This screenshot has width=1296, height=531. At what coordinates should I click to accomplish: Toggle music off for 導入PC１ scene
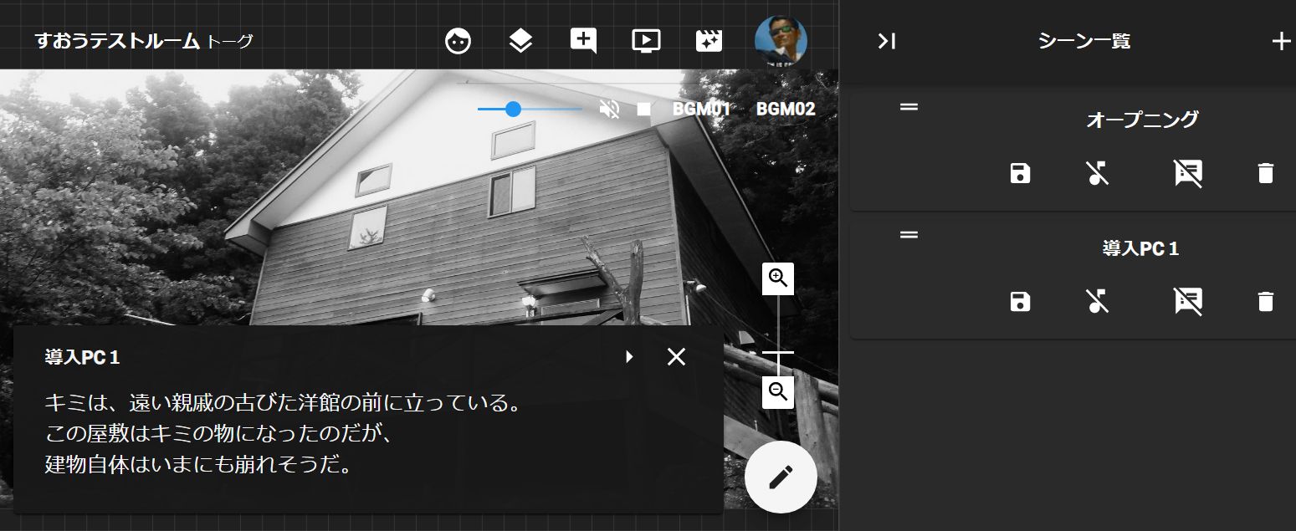coord(1098,301)
